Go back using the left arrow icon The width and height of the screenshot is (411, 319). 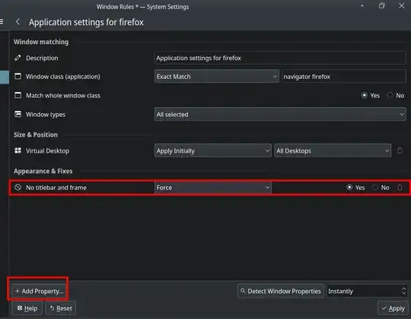pos(18,22)
